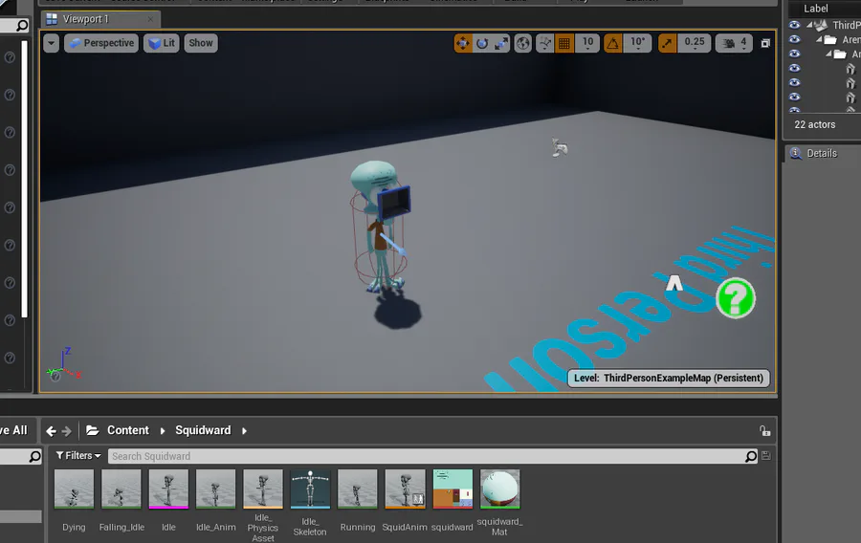Select the Idle_Physics Asset thumbnail
861x543 pixels.
(263, 489)
